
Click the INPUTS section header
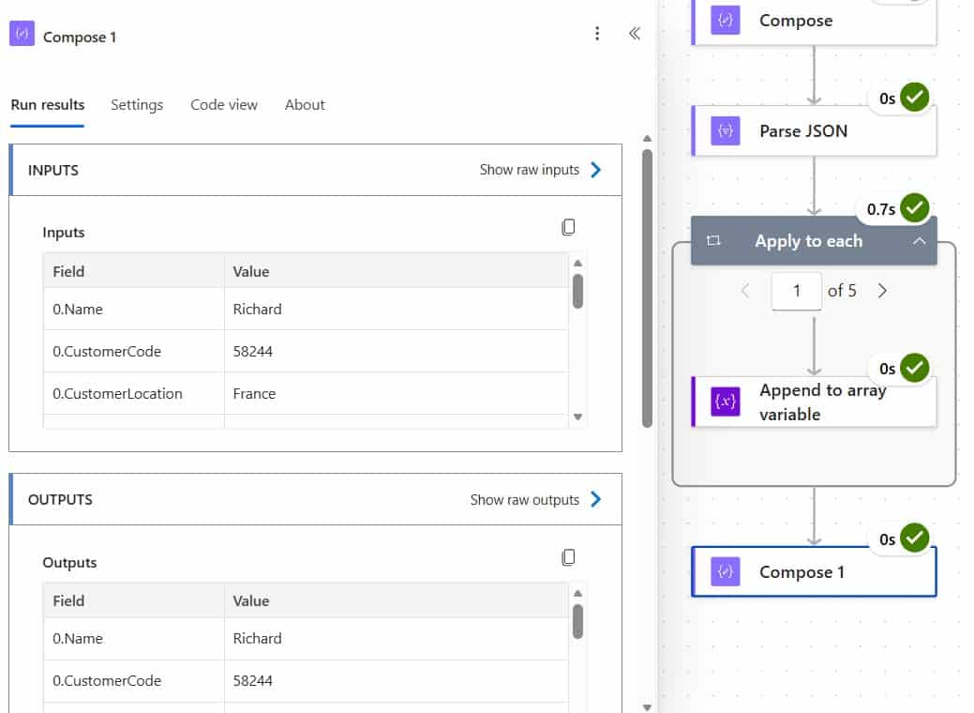316,170
